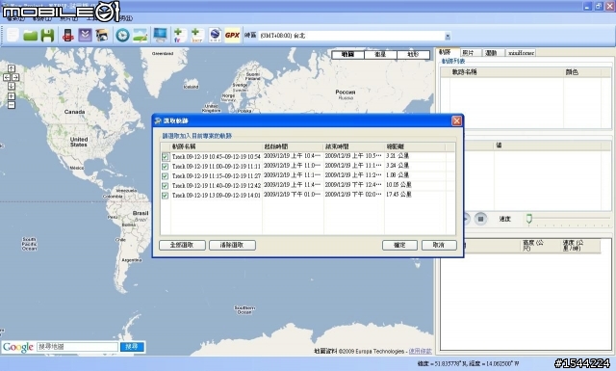The width and height of the screenshot is (616, 371).
Task: Open the 使用條款 terms link on map
Action: click(x=420, y=351)
